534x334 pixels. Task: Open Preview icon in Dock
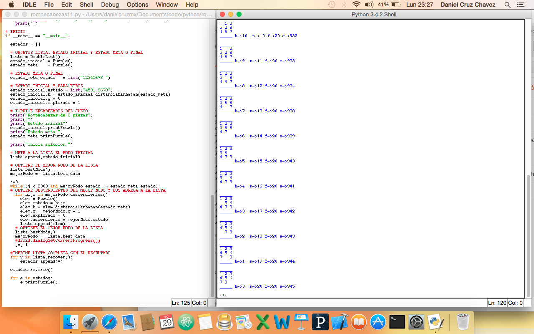pyautogui.click(x=244, y=322)
